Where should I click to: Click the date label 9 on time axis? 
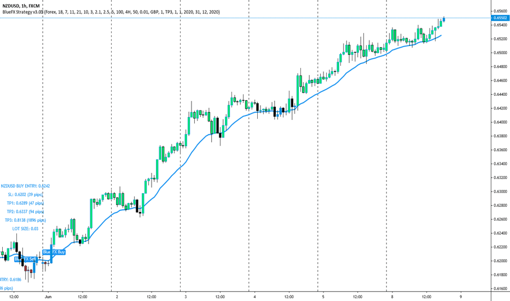point(461,297)
